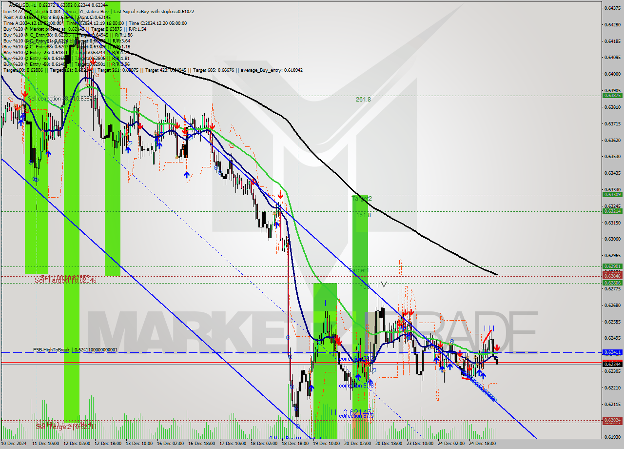624x449 pixels.
Task: Click the 'average_Buy_entry: 0.618942' text
Action: [x=272, y=70]
